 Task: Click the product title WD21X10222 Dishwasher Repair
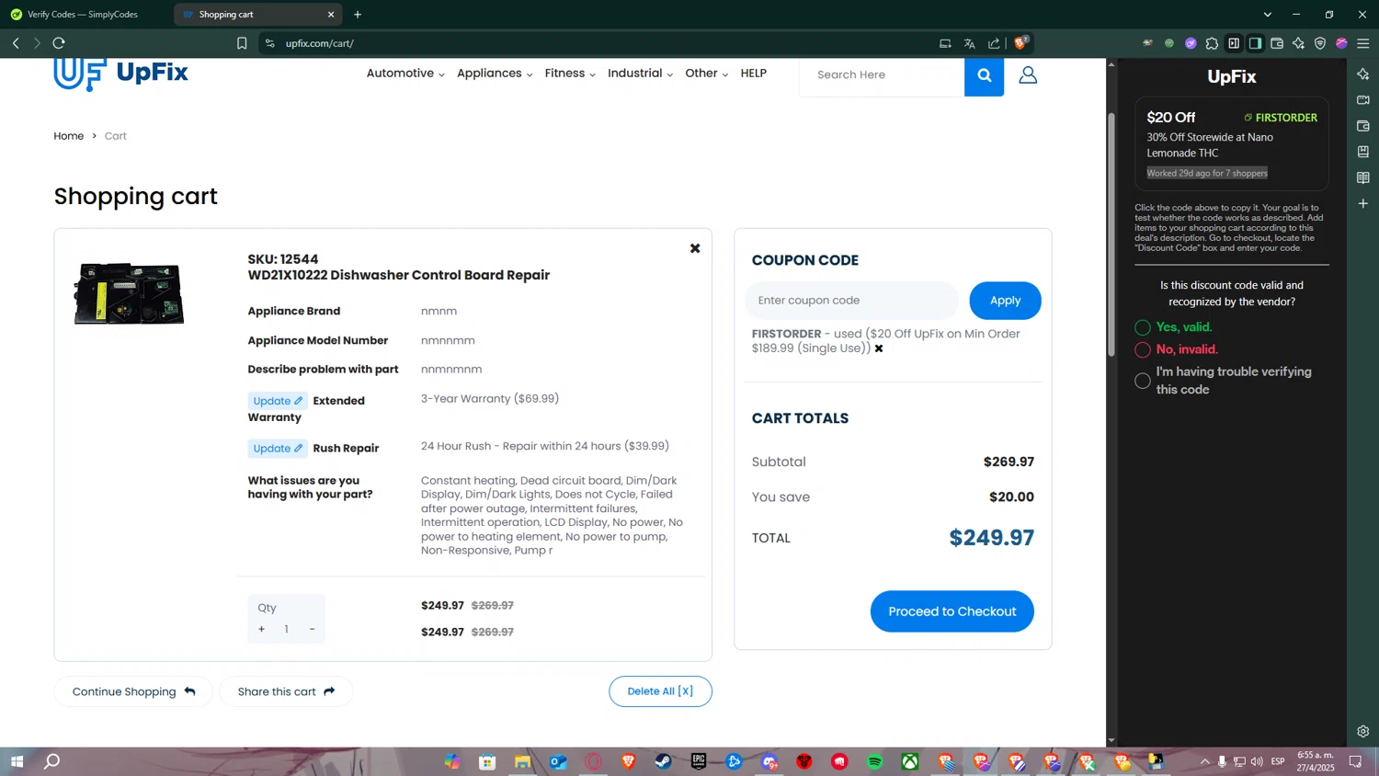point(398,275)
